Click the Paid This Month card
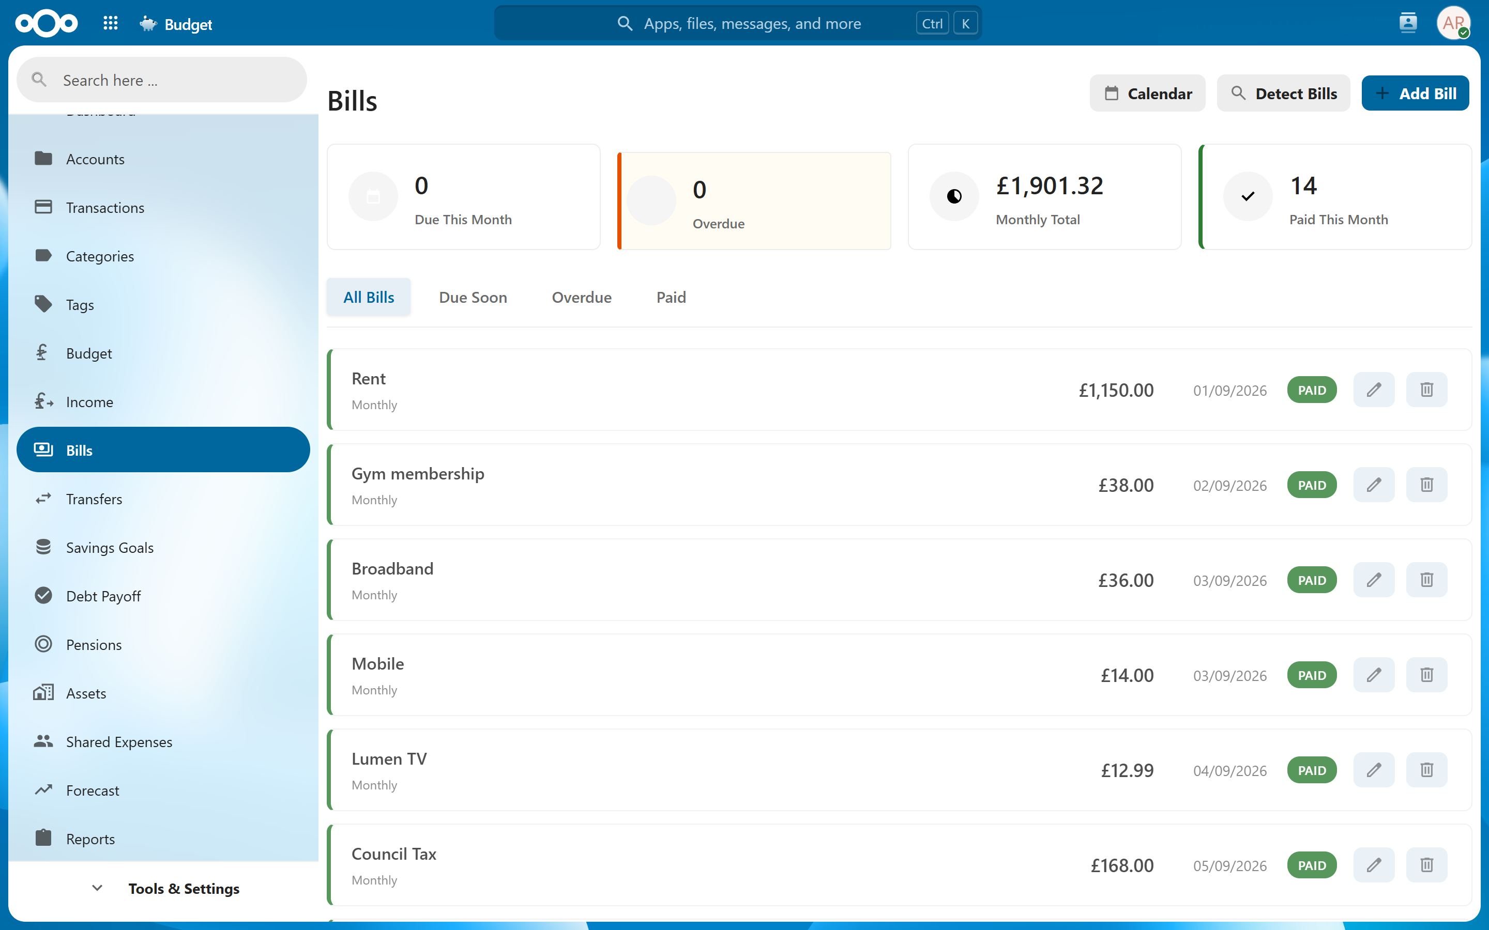This screenshot has width=1489, height=930. pos(1335,197)
